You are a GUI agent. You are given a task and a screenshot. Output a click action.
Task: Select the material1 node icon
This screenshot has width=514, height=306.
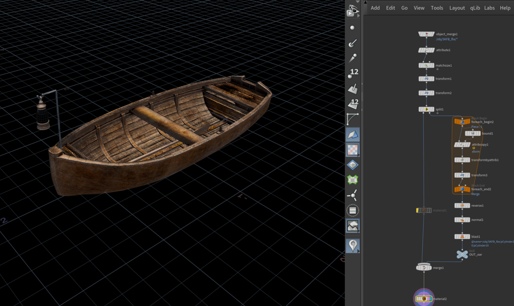(x=424, y=210)
